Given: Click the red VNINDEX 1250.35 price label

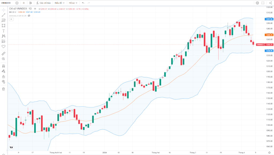Looking at the screenshot, I should point(265,45).
